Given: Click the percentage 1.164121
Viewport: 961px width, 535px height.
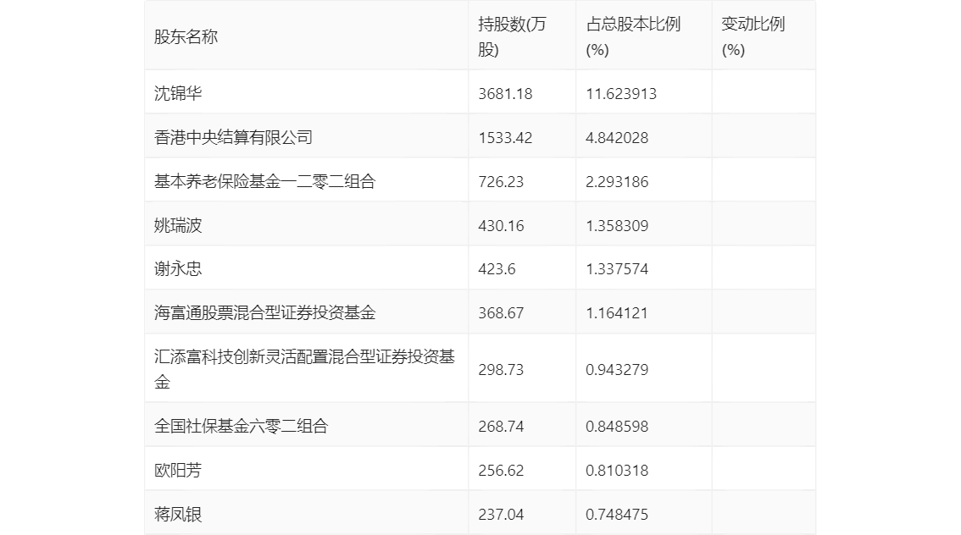Looking at the screenshot, I should pyautogui.click(x=617, y=313).
